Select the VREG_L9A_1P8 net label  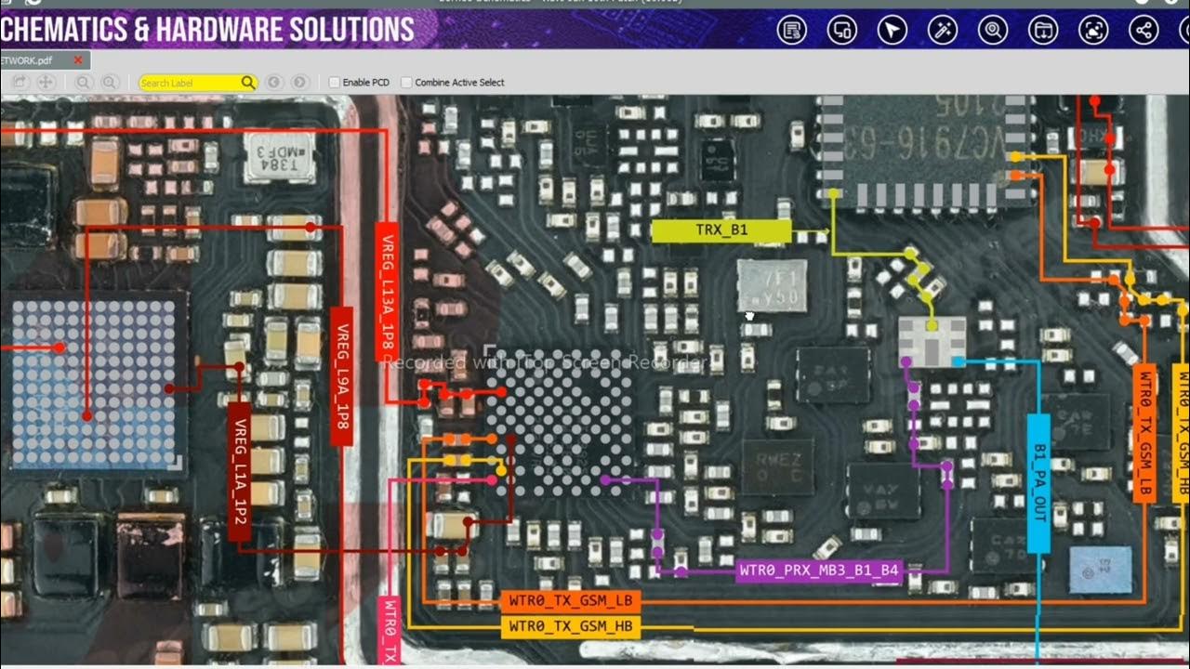point(342,375)
